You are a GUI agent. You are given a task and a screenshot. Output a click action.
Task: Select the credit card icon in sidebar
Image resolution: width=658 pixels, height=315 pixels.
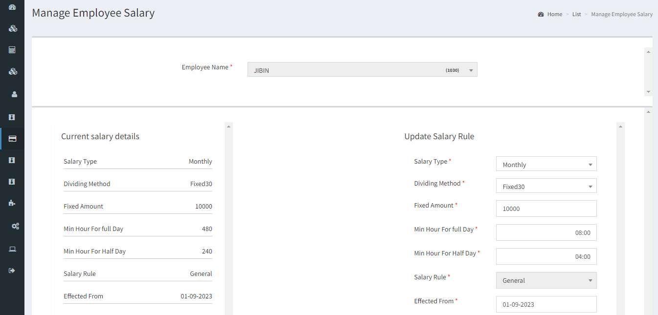click(13, 139)
